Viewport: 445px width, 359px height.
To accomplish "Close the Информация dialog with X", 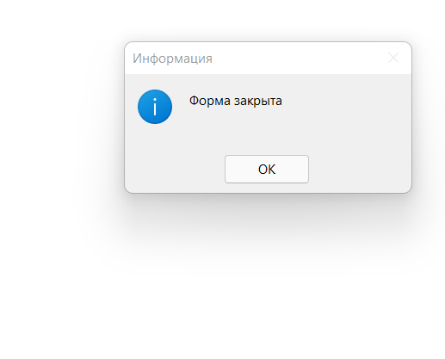I will 393,58.
